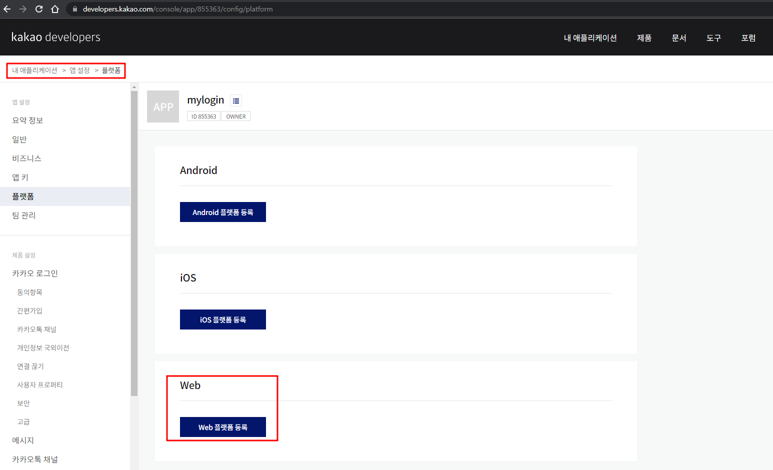
Task: Click the lock icon in address bar
Action: pyautogui.click(x=75, y=9)
